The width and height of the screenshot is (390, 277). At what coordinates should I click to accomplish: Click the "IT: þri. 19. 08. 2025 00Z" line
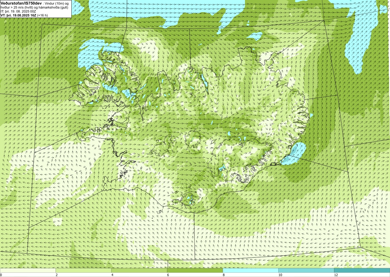pos(18,12)
